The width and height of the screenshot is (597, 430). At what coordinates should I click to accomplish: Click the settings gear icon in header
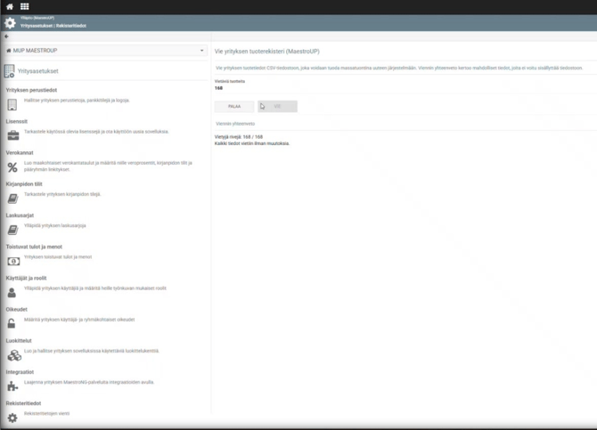pyautogui.click(x=10, y=23)
